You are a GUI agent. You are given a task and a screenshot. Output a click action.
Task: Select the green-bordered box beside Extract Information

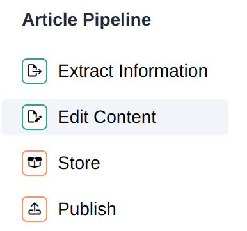(x=35, y=71)
